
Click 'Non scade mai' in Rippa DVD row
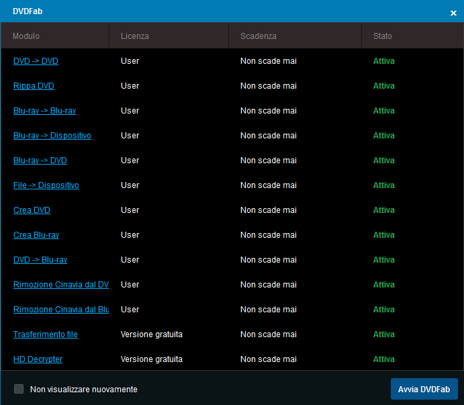click(x=269, y=86)
